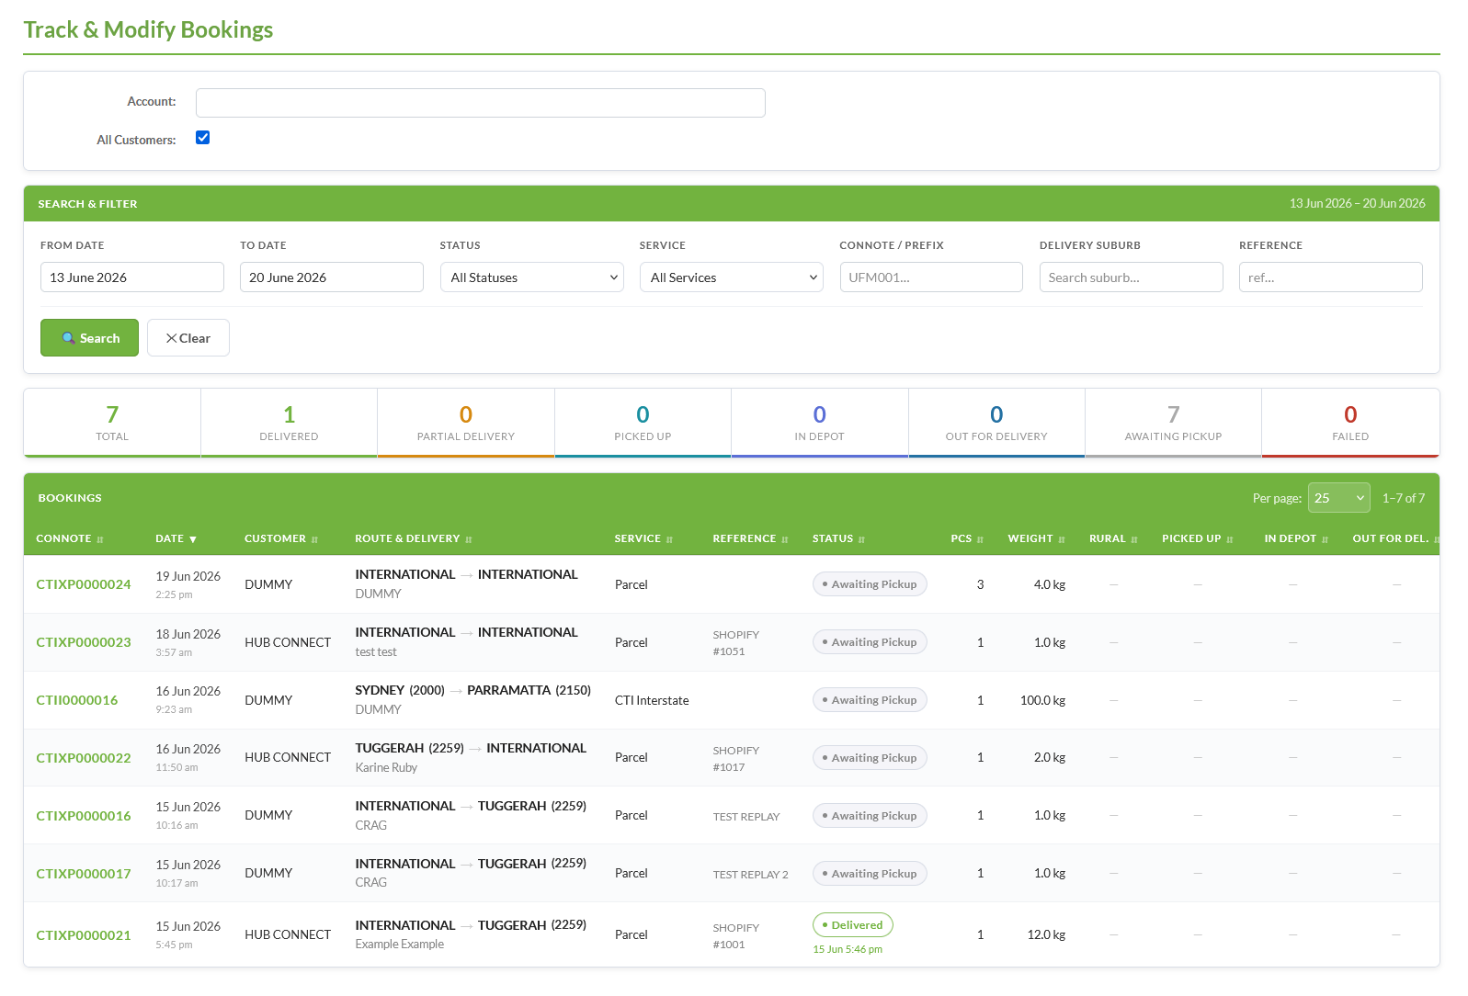Image resolution: width=1468 pixels, height=996 pixels.
Task: Click the CTI Interstate service cell
Action: [652, 700]
